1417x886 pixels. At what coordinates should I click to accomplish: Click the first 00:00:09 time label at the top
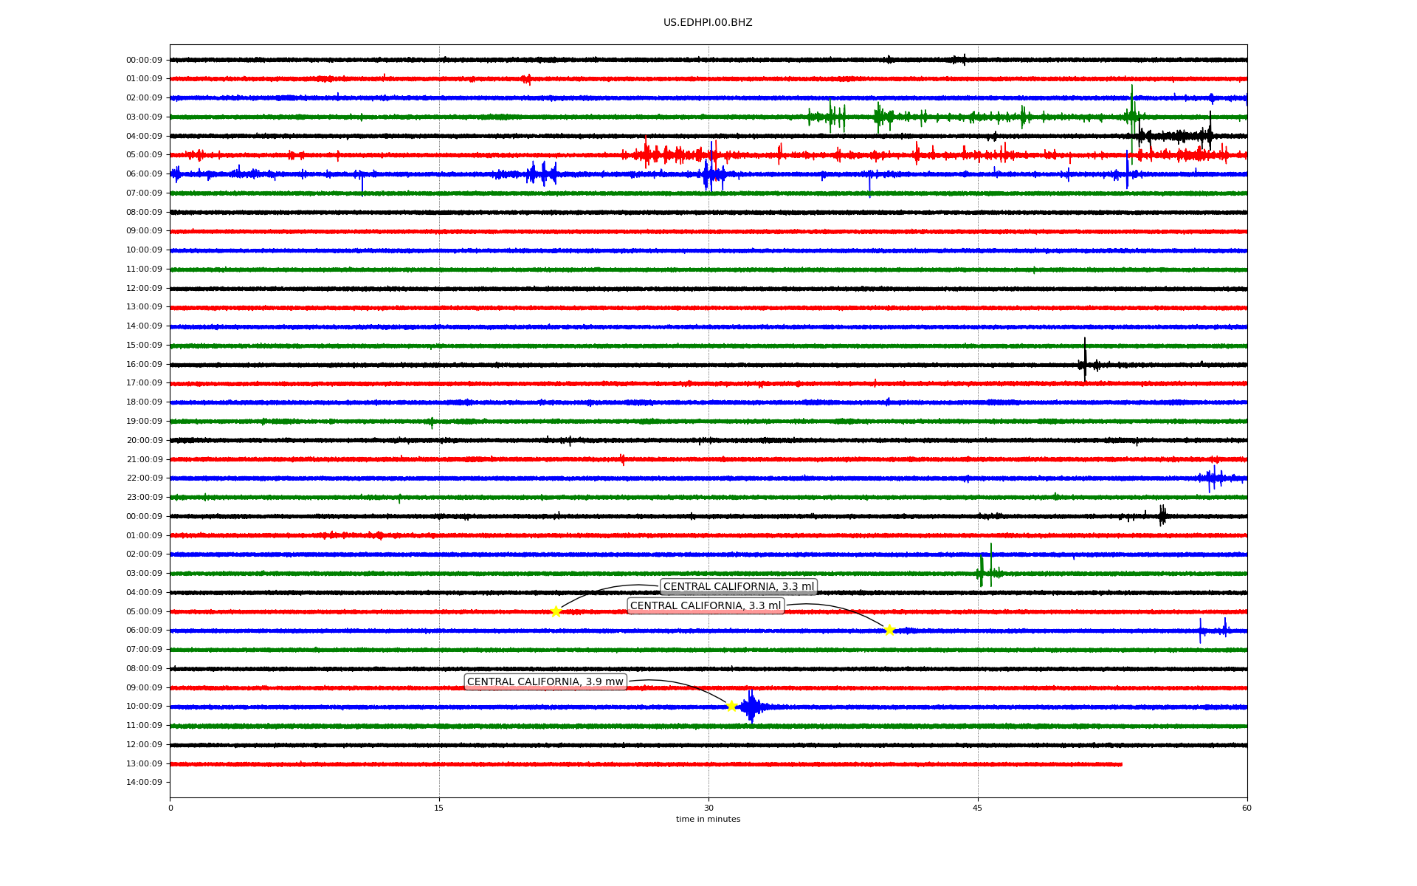[144, 60]
